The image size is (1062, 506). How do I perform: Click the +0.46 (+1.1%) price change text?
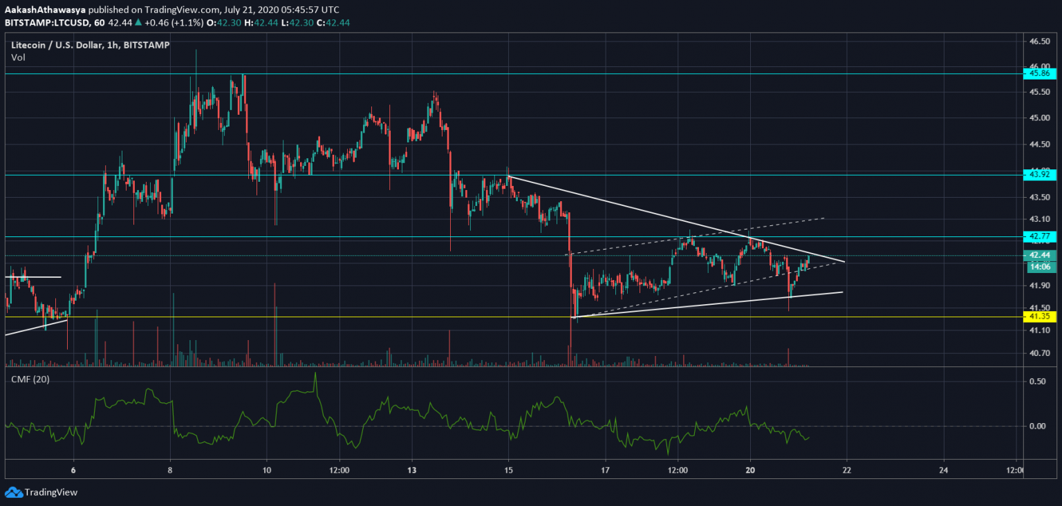pos(174,23)
